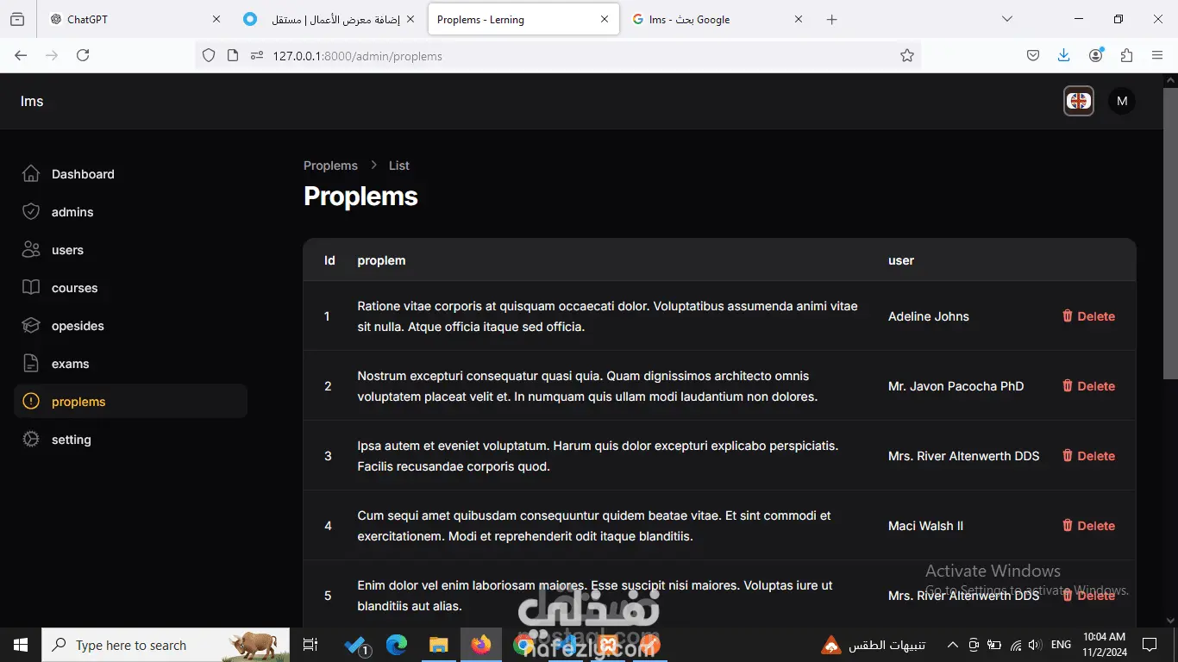Image resolution: width=1178 pixels, height=662 pixels.
Task: Reload the current page
Action: [x=83, y=55]
